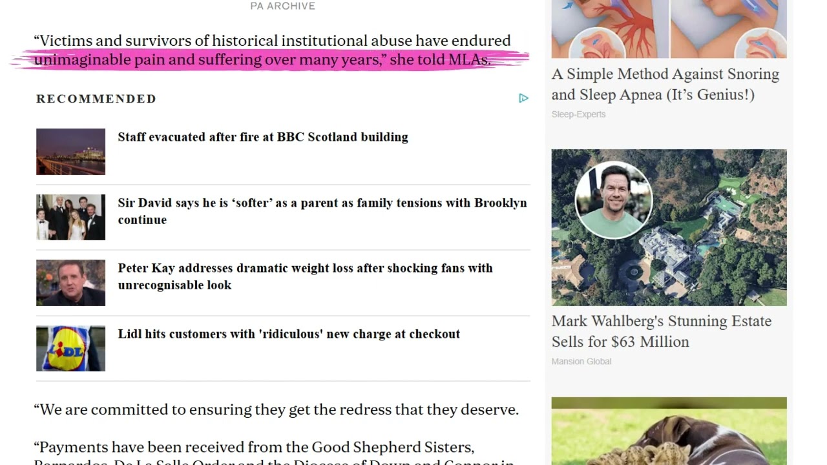Read Peter Kay dramatic weight loss story

(305, 276)
